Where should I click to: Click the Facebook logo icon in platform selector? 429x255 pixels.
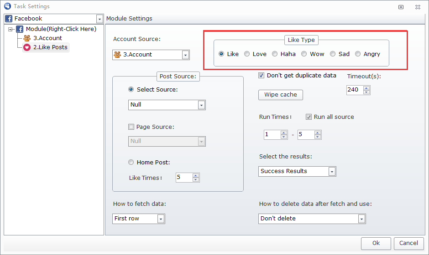9,19
